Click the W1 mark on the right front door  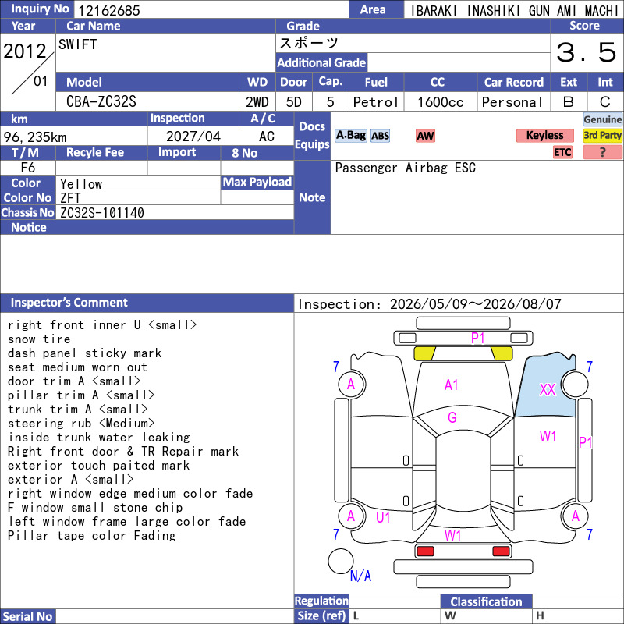pyautogui.click(x=548, y=437)
